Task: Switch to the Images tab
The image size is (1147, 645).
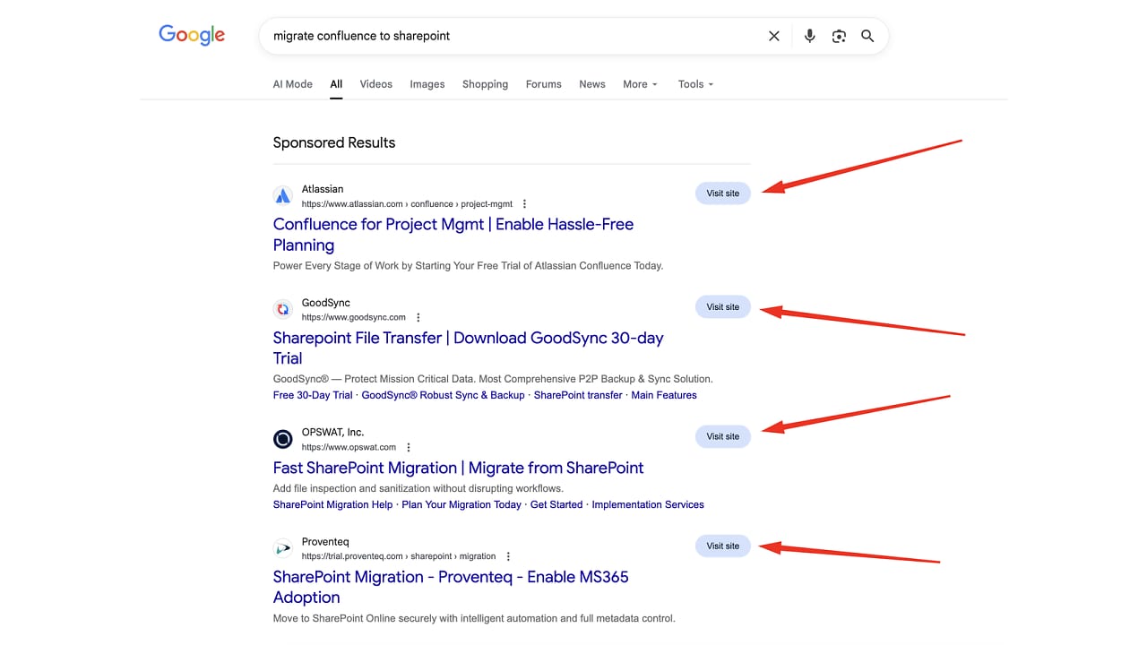Action: pos(427,84)
